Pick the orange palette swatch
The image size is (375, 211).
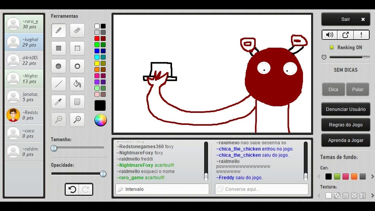point(97,69)
